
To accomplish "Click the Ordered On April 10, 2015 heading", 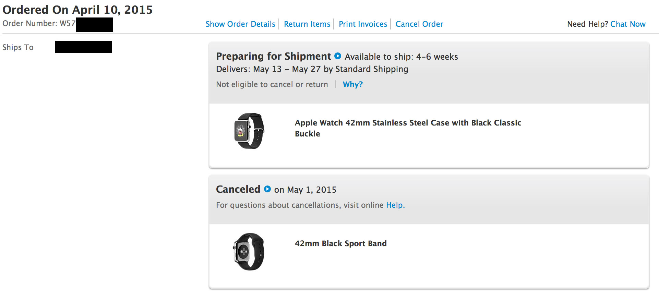I will point(77,10).
